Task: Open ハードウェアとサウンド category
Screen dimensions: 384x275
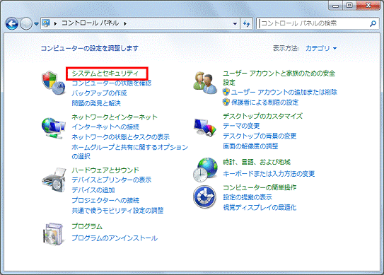Action: pyautogui.click(x=105, y=170)
